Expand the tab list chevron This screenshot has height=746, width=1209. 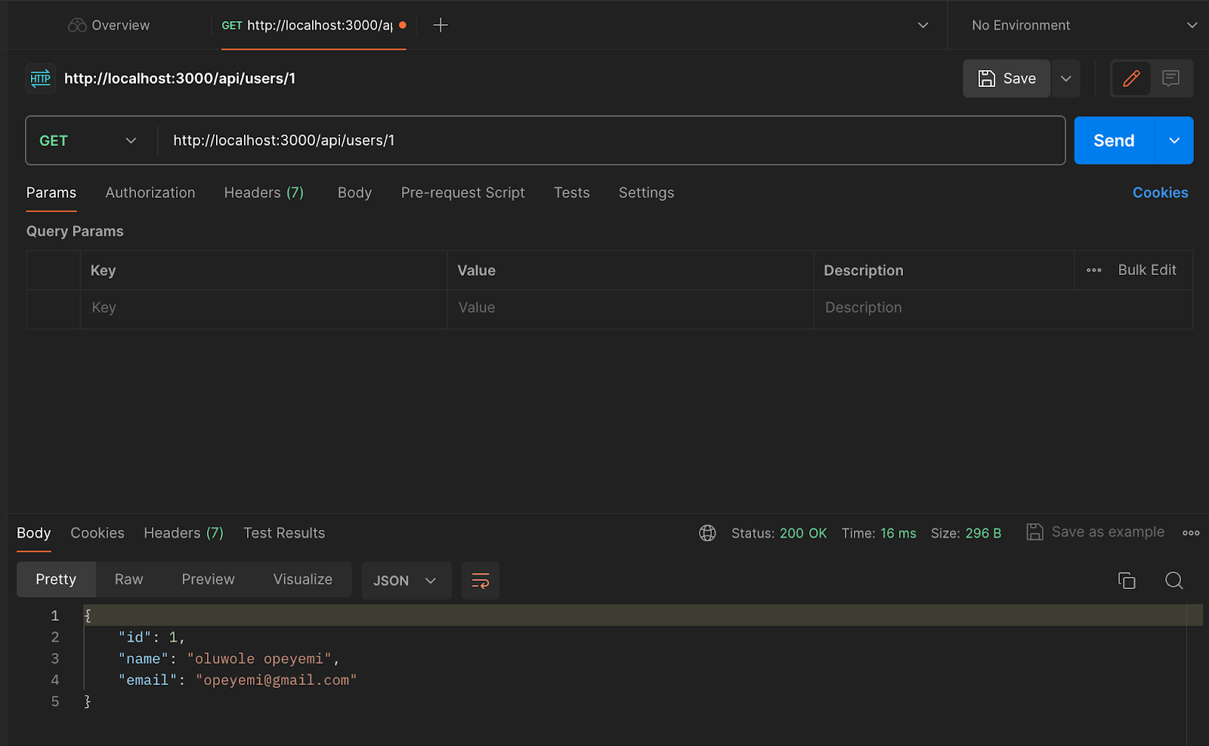coord(923,25)
